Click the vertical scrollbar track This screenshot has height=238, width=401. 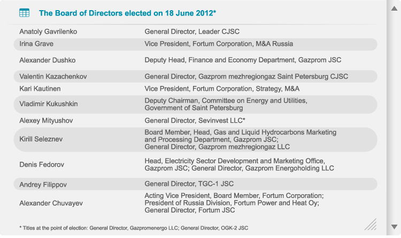[394, 117]
